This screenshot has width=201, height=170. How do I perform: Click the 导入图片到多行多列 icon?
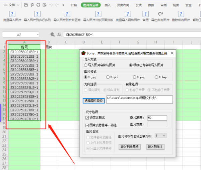click(37, 14)
